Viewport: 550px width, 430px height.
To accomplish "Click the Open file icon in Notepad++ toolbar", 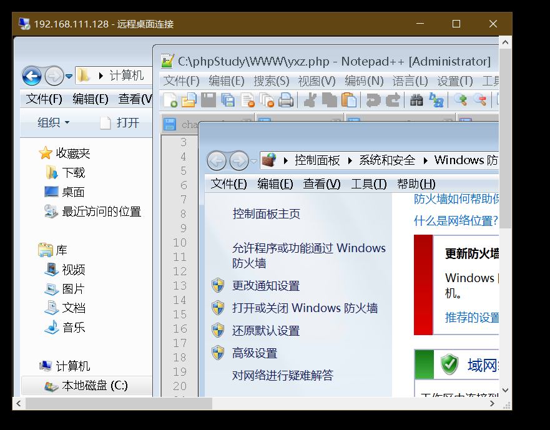I will point(189,100).
